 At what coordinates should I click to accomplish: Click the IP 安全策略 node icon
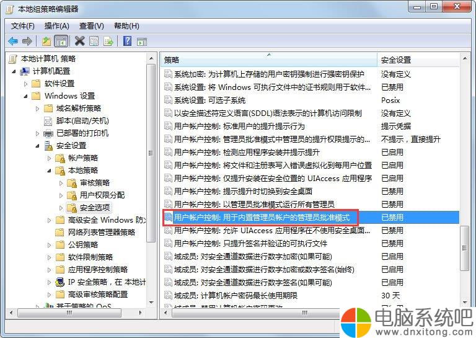tap(60, 282)
